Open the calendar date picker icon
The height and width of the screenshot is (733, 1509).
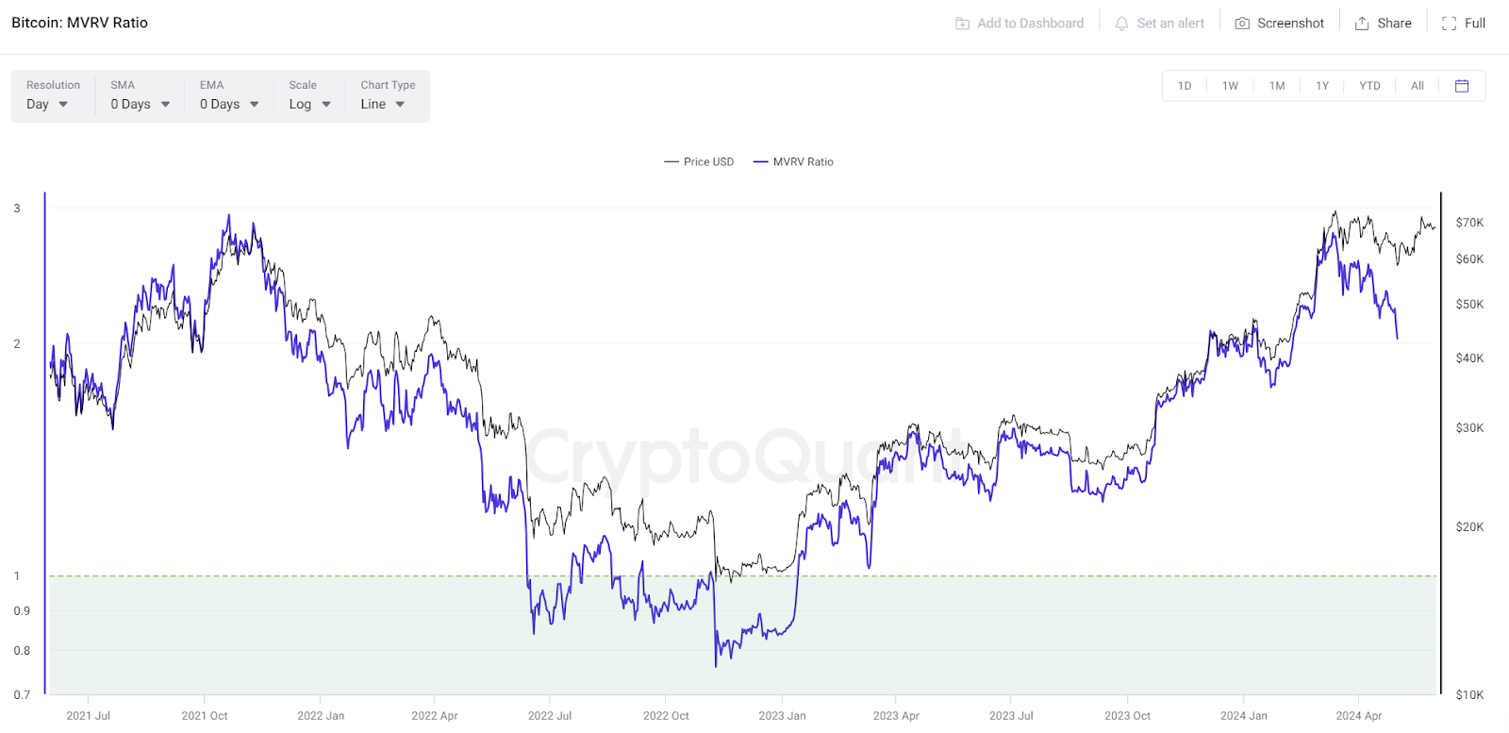click(x=1462, y=86)
